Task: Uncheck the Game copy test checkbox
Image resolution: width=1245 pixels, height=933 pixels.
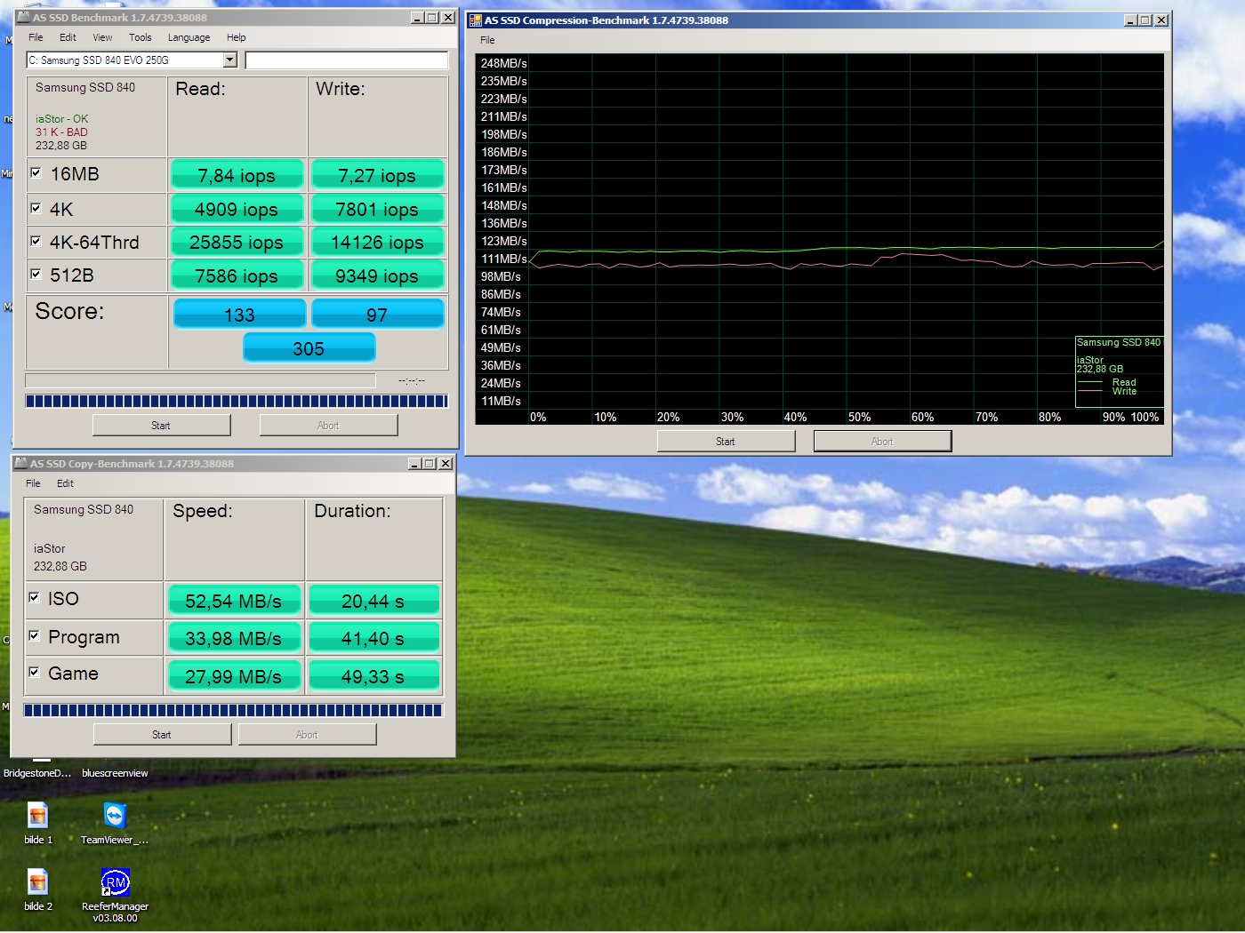Action: click(x=34, y=672)
